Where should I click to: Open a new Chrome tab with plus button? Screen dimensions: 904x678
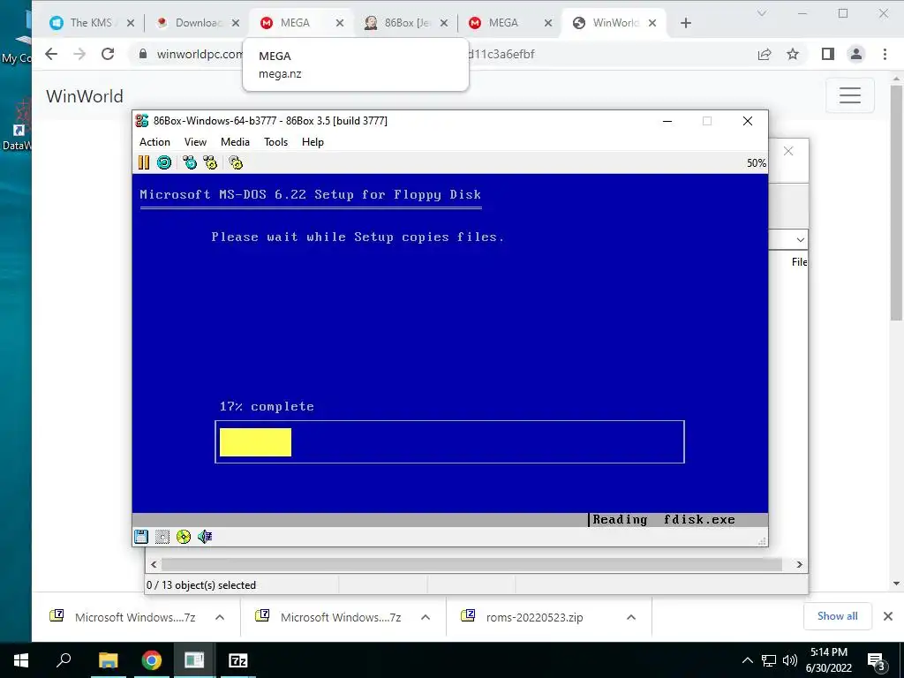(685, 23)
